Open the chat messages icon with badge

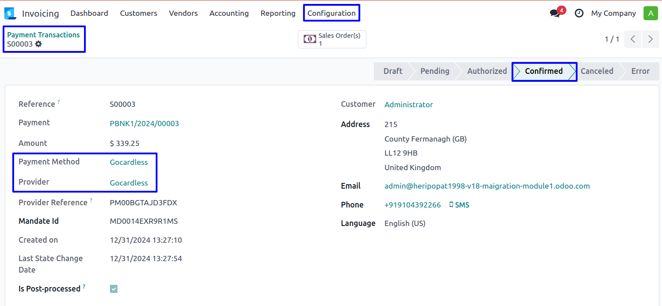tap(555, 13)
